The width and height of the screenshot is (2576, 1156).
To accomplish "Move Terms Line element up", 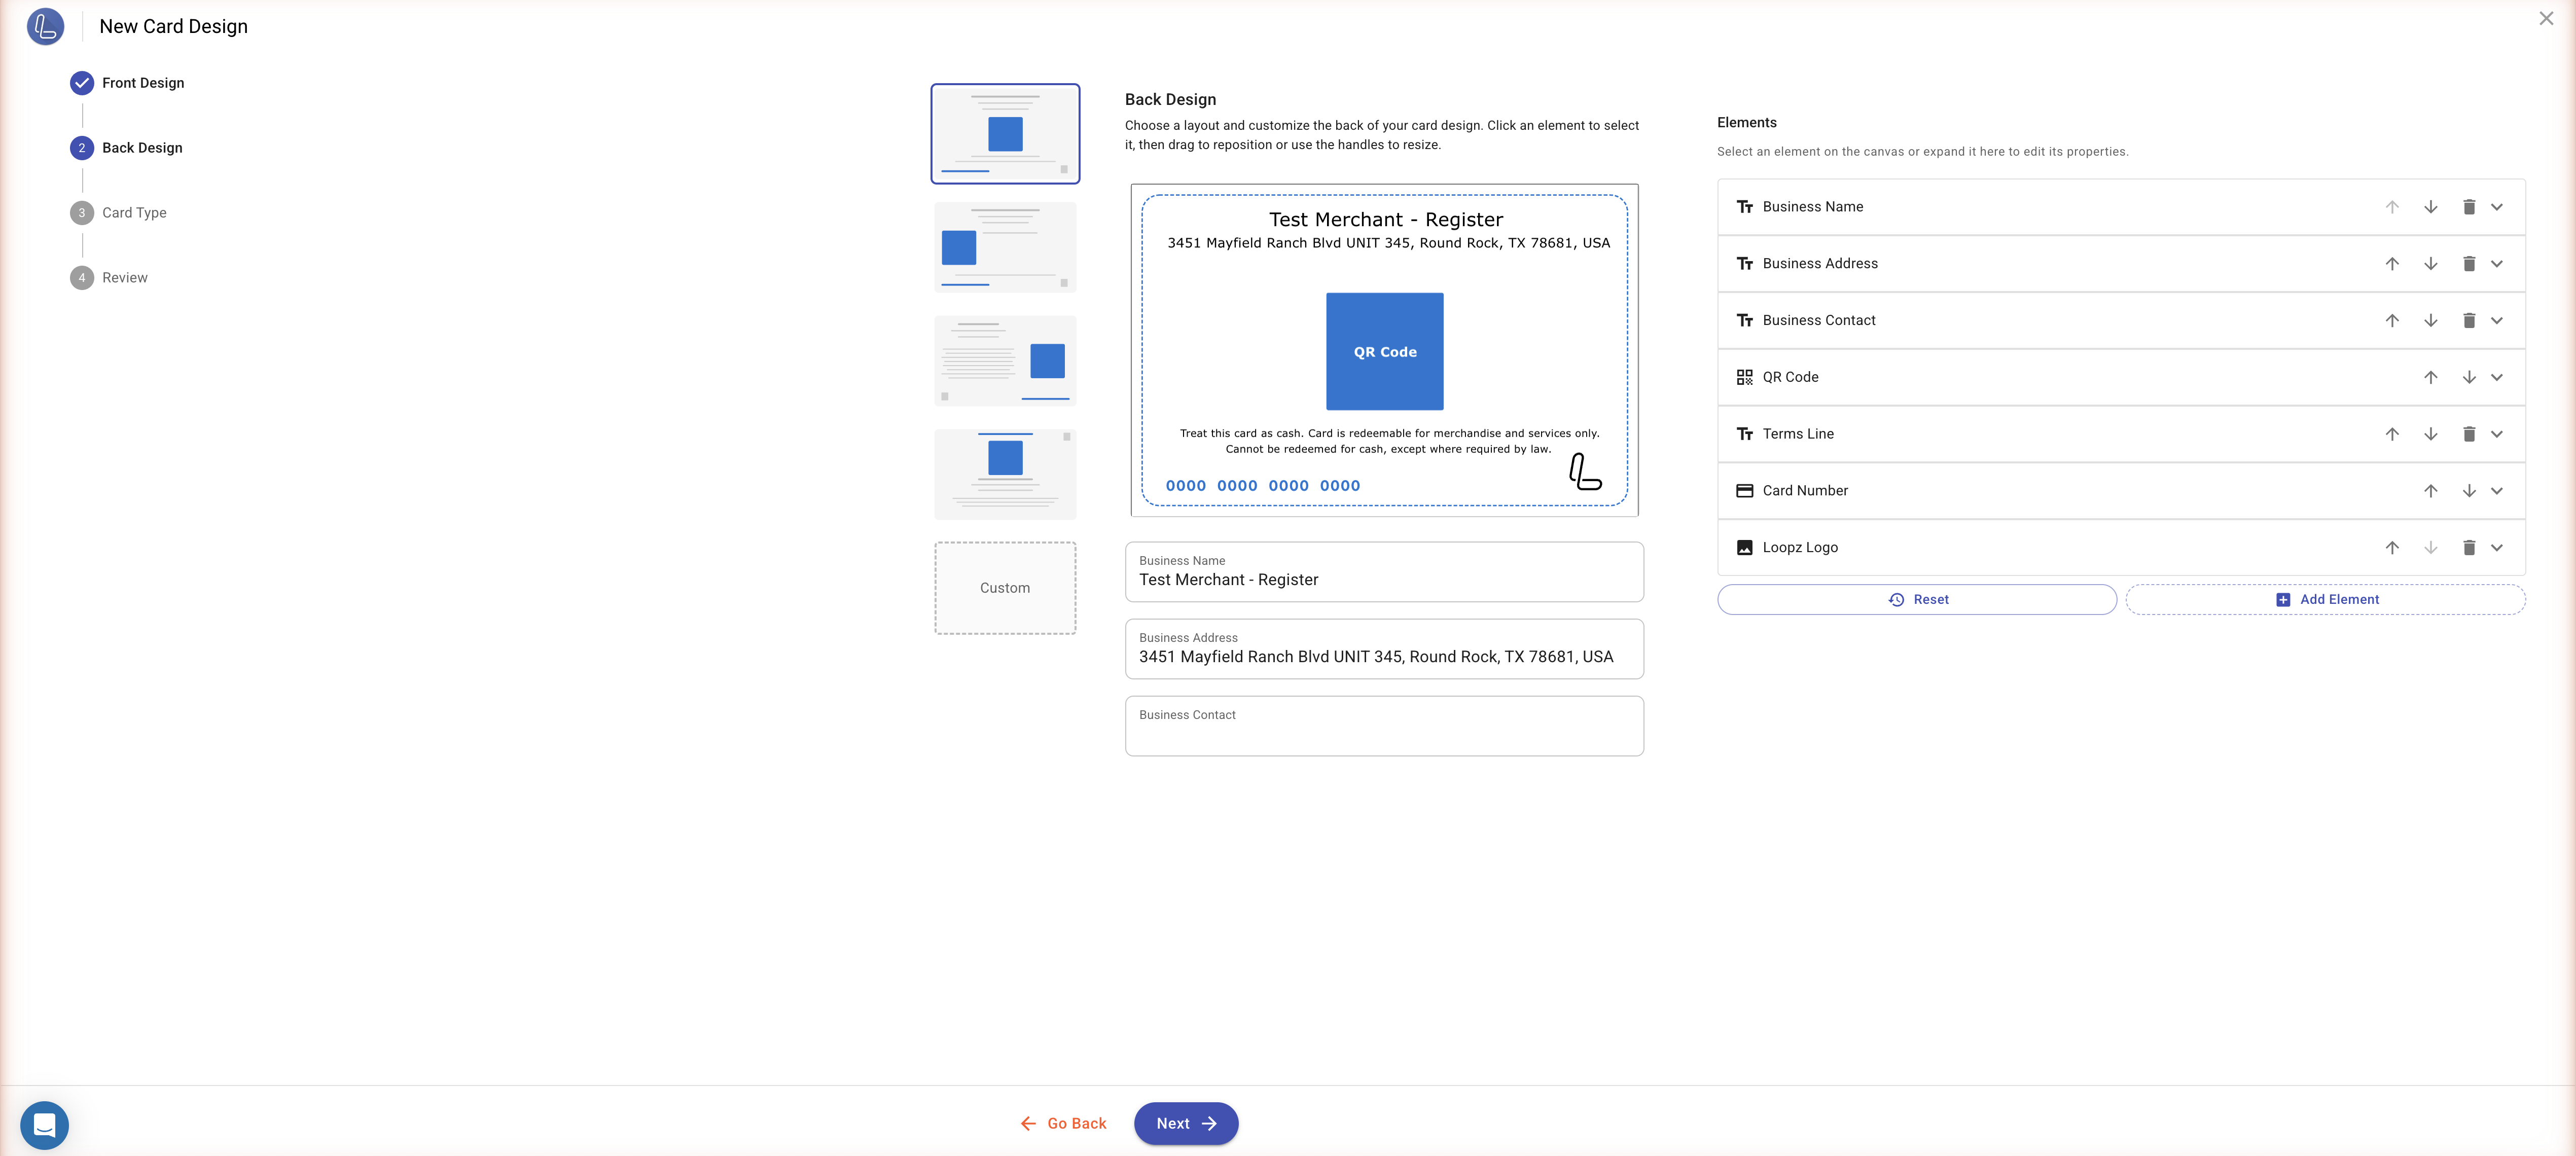I will [x=2392, y=434].
